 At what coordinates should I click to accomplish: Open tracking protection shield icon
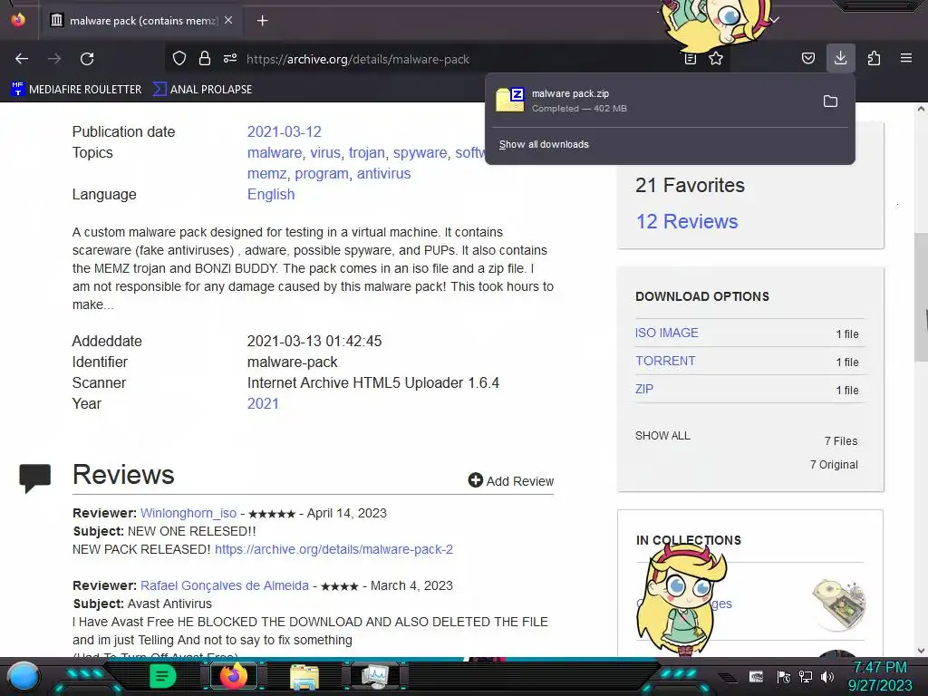[179, 58]
